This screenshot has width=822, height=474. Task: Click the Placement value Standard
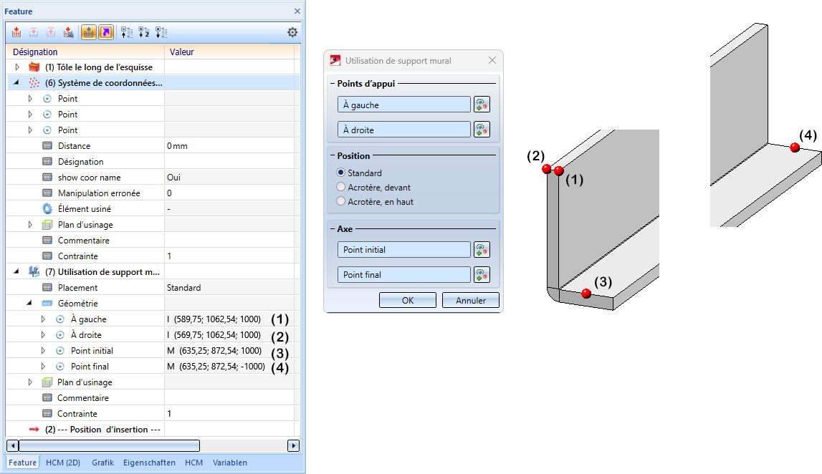tap(183, 288)
